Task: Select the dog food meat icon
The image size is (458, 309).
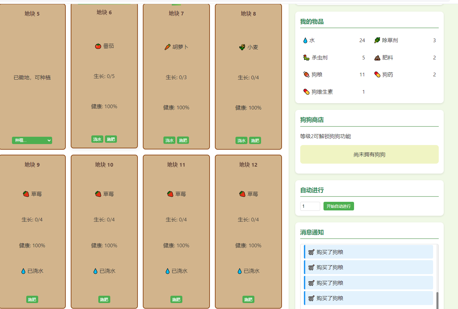Action: click(306, 75)
